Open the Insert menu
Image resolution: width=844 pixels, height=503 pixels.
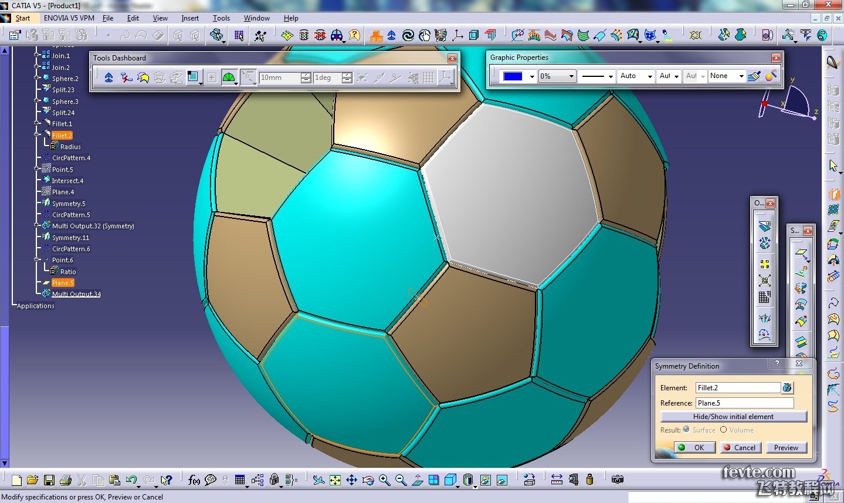click(x=190, y=18)
